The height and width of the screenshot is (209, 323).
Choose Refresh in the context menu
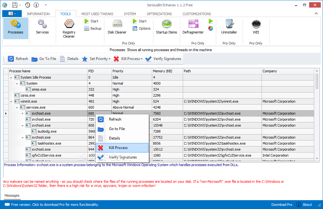coord(122,119)
